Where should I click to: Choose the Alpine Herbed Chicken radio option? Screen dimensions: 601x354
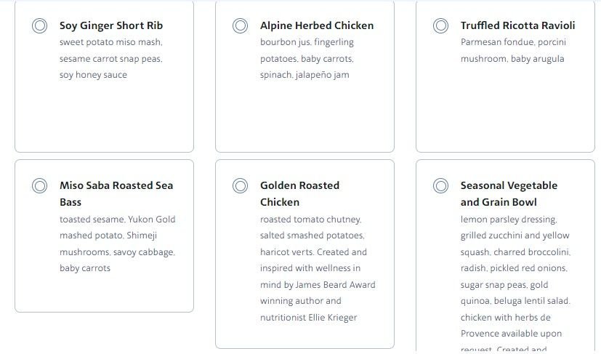click(x=240, y=26)
